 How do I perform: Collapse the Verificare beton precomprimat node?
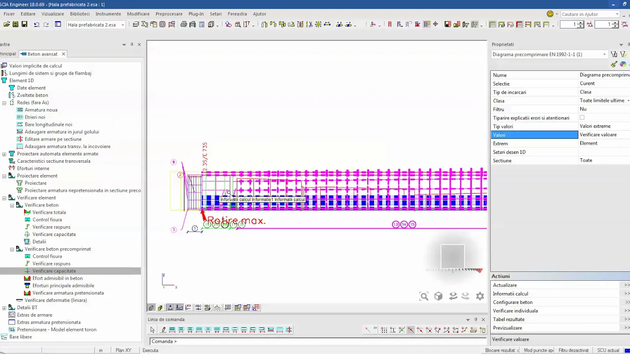coord(12,249)
